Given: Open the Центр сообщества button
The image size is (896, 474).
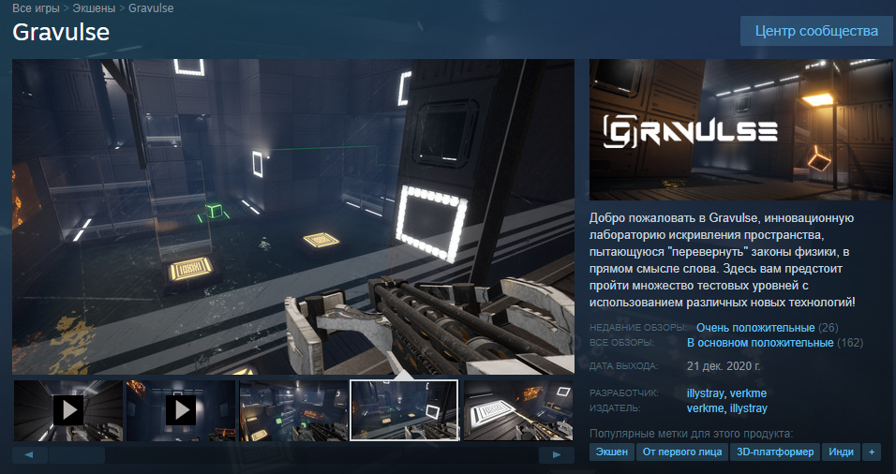Looking at the screenshot, I should [816, 31].
